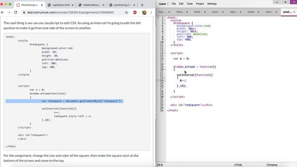Image resolution: width=297 pixels, height=167 pixels.
Task: Switch to Calc... editor tab
Action: tap(162, 12)
